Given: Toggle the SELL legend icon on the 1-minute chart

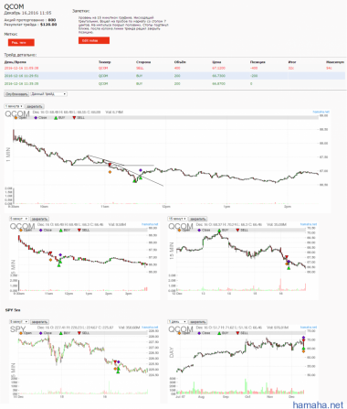Looking at the screenshot, I should tap(74, 118).
